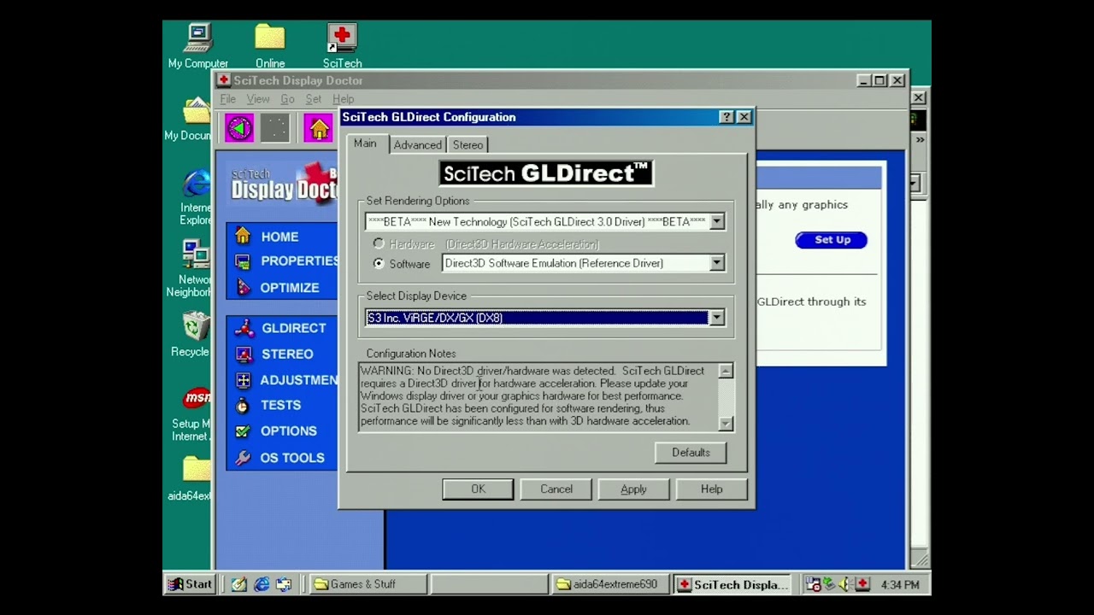
Task: Switch to the Stereo tab
Action: 468,145
